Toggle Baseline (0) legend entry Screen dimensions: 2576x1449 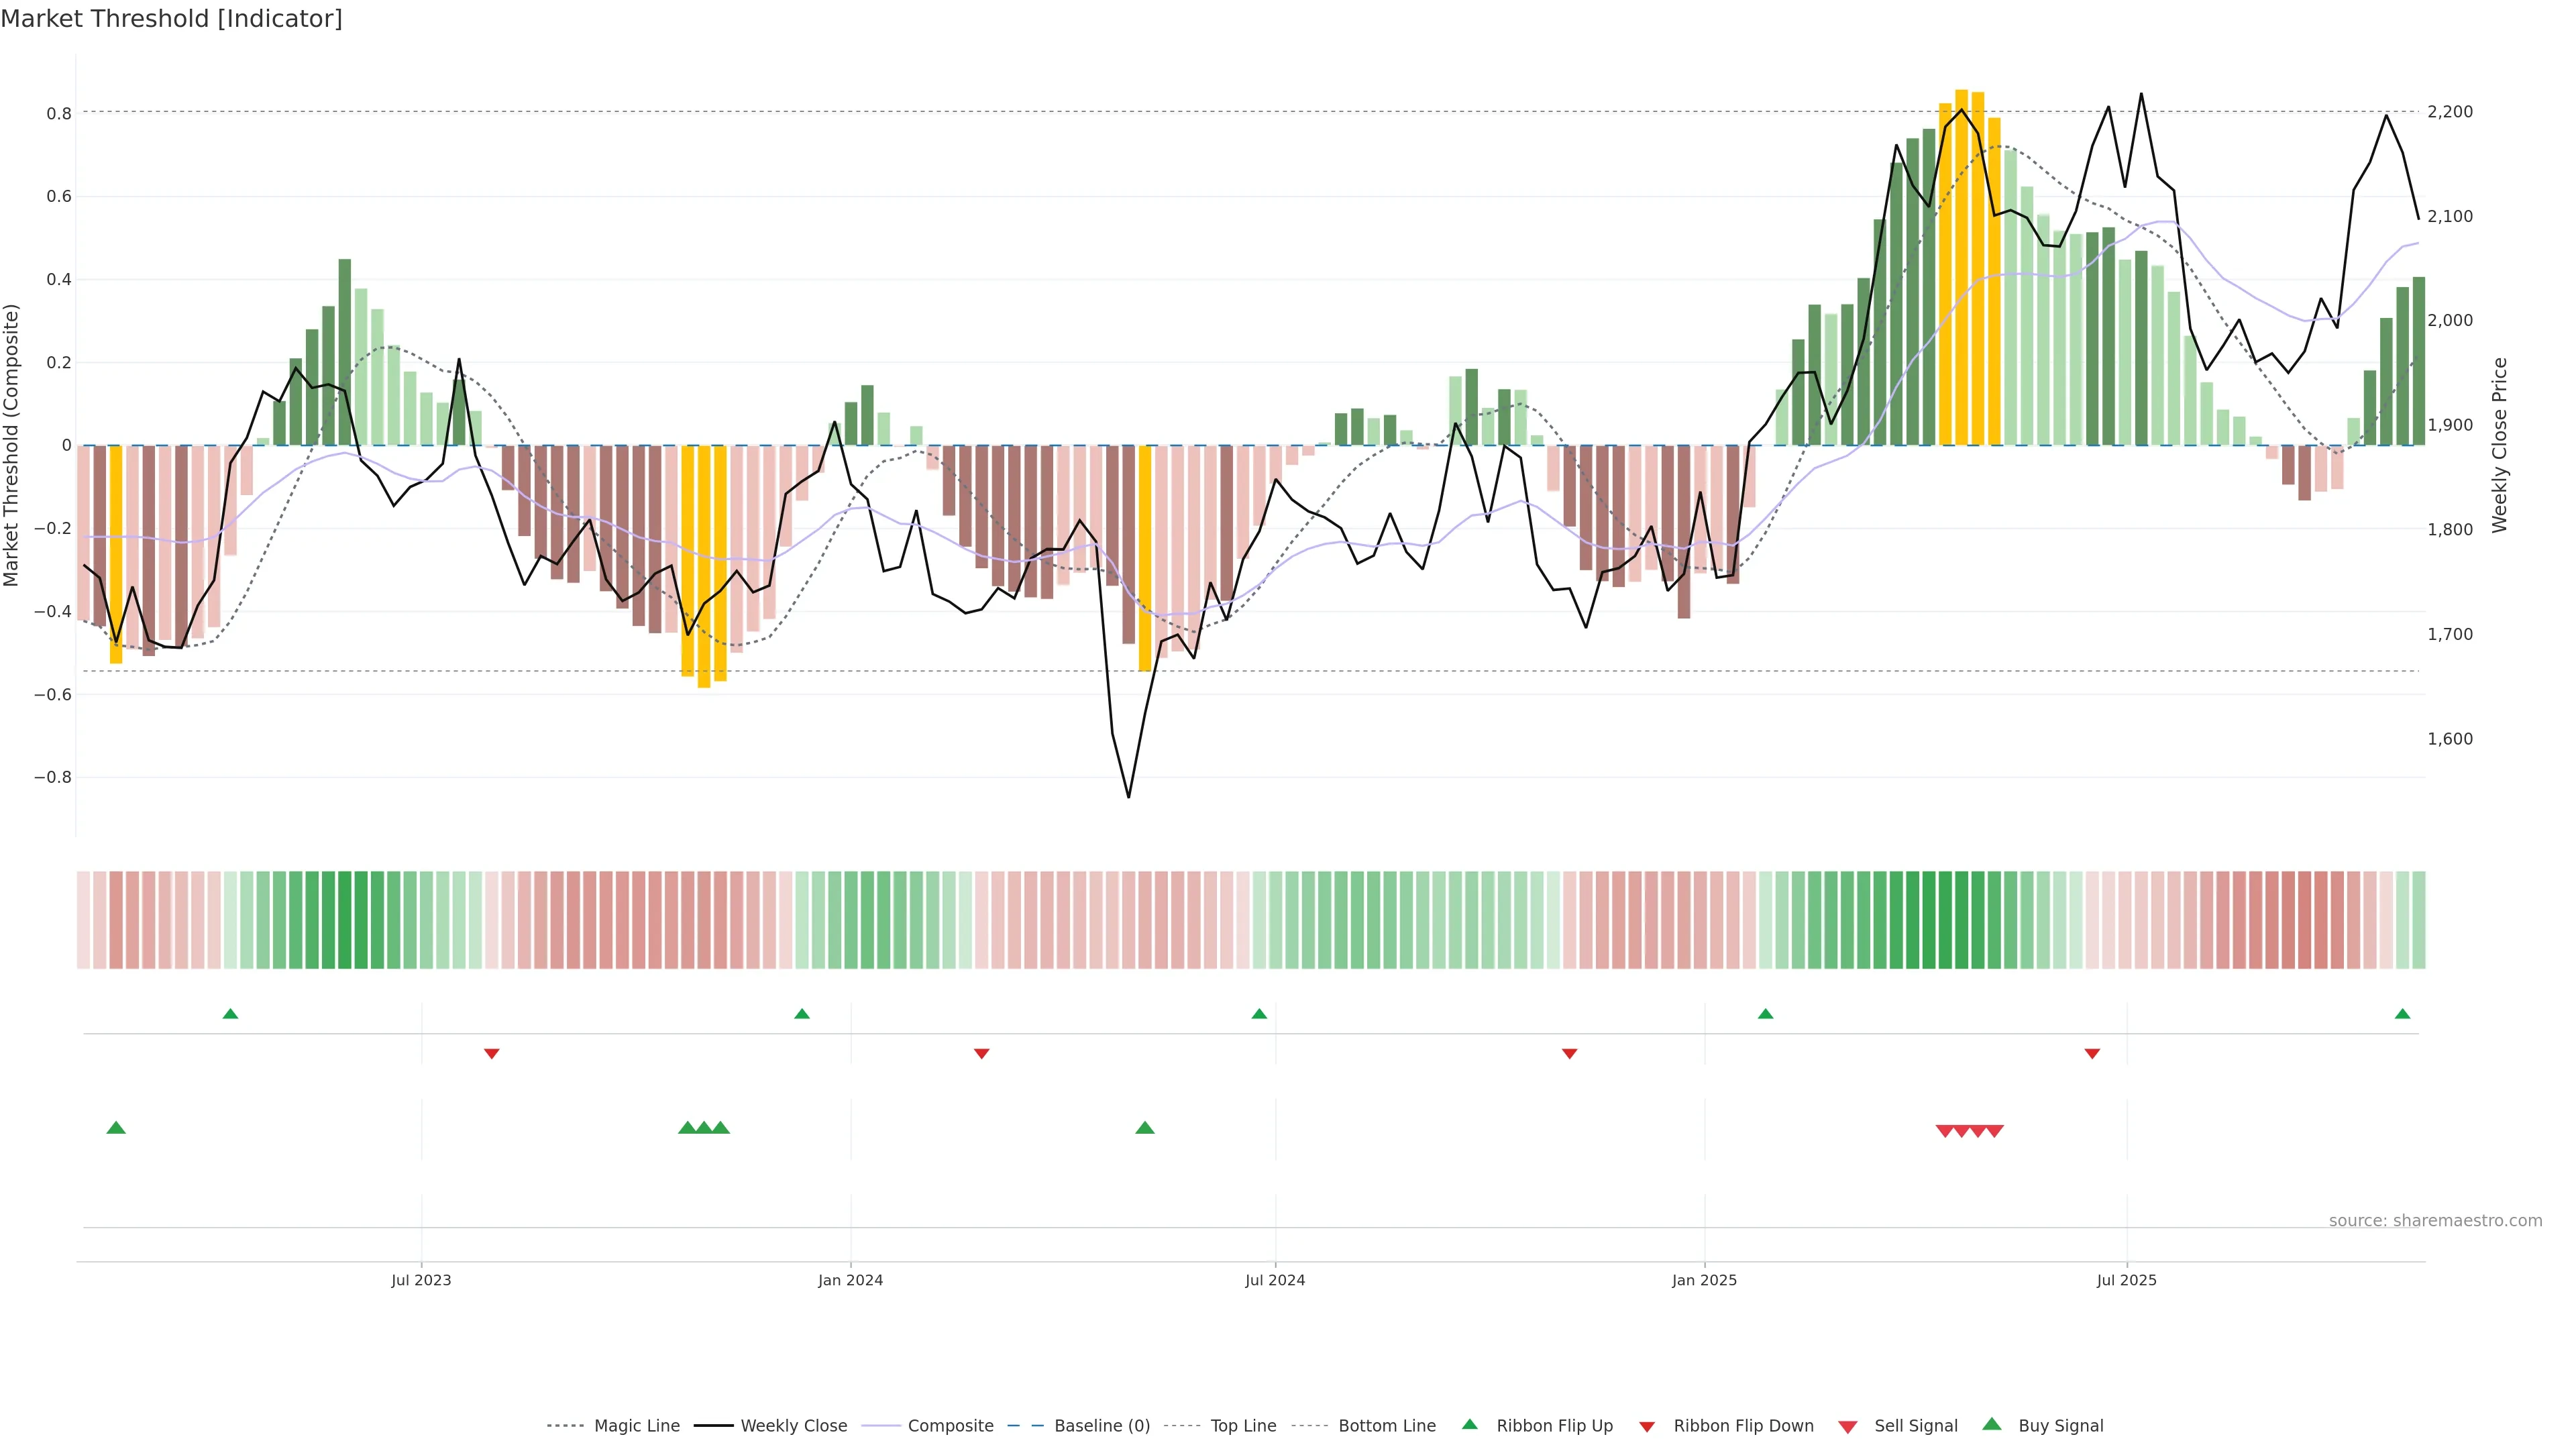coord(1101,1426)
